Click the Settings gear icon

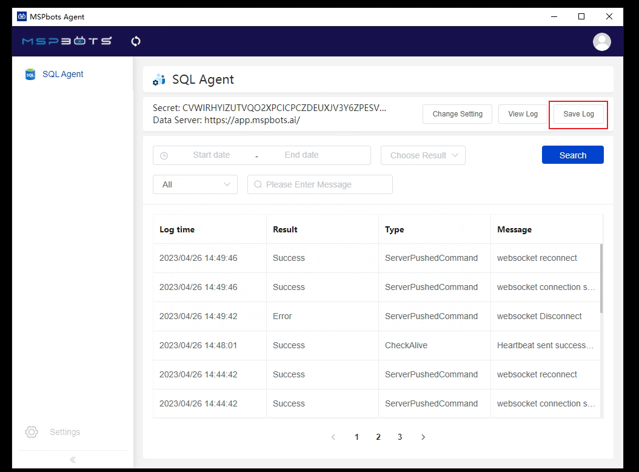32,432
